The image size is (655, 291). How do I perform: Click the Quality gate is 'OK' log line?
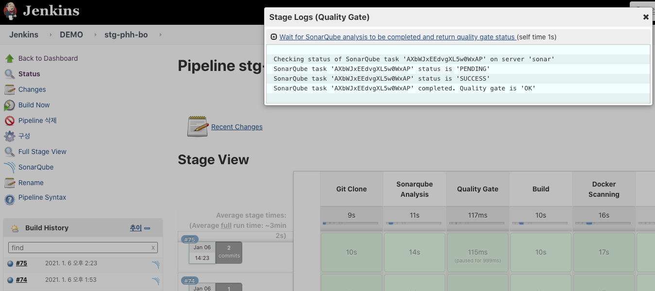pos(404,88)
